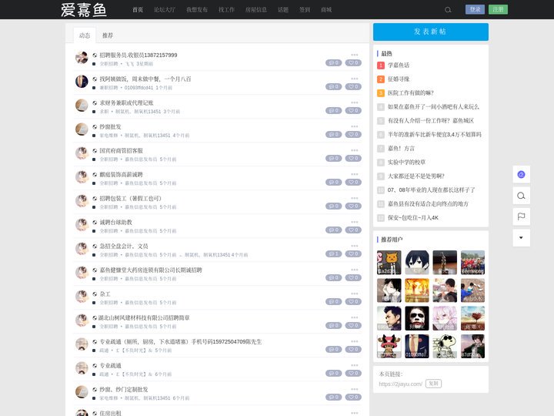Open hot topic 征婚寻缘
The width and height of the screenshot is (554, 416).
(399, 79)
